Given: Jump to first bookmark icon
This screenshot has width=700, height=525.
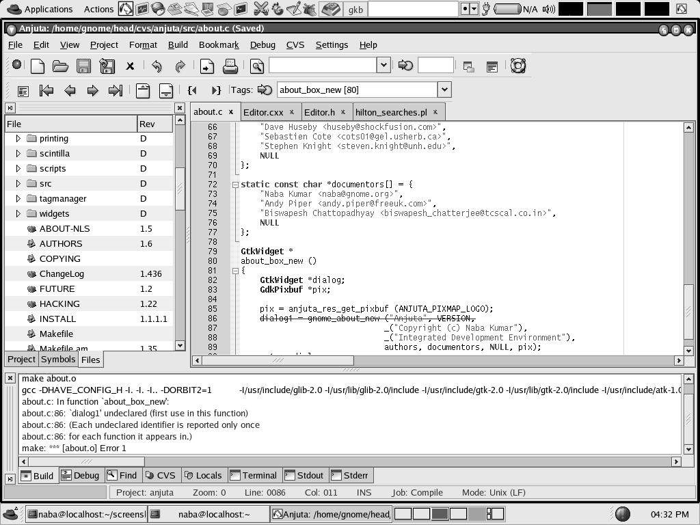Looking at the screenshot, I should 46,91.
